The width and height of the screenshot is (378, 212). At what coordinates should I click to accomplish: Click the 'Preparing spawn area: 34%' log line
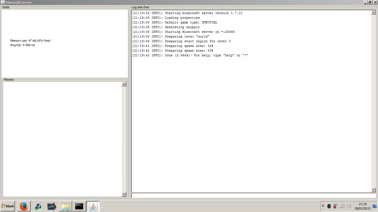173,46
